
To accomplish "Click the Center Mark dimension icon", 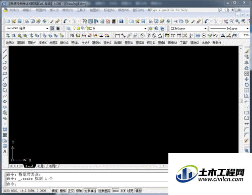I will [204, 35].
